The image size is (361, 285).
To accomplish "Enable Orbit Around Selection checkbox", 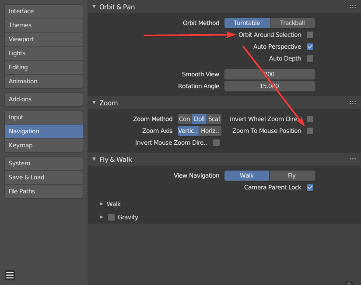I will pyautogui.click(x=310, y=35).
